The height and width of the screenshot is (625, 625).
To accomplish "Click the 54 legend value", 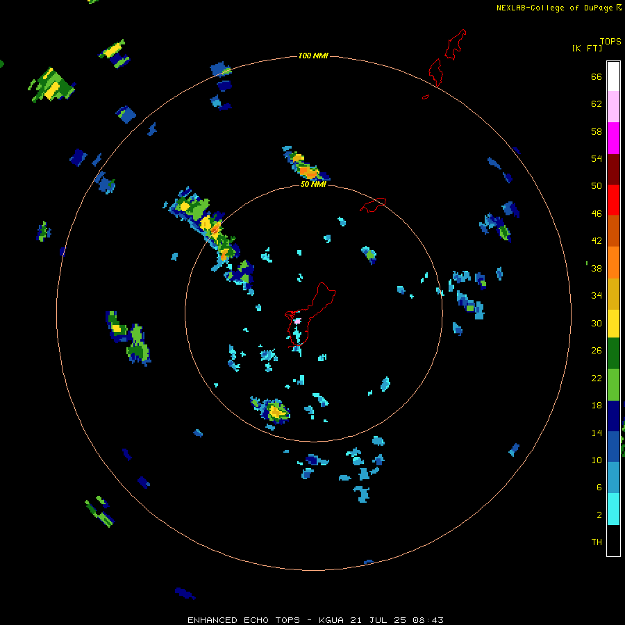I will 597,158.
